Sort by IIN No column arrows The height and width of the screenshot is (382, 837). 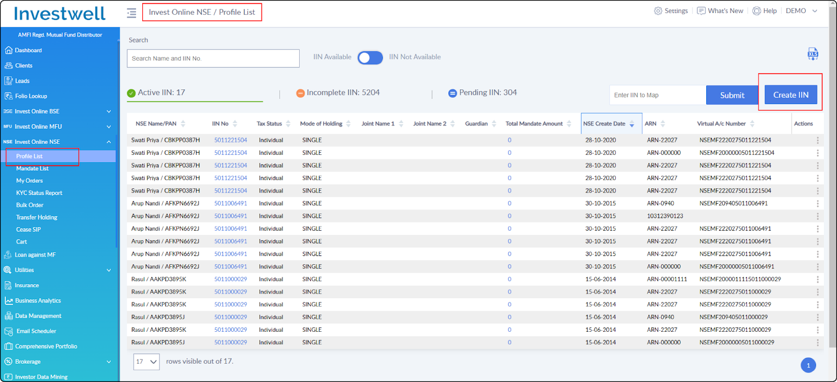pos(235,123)
